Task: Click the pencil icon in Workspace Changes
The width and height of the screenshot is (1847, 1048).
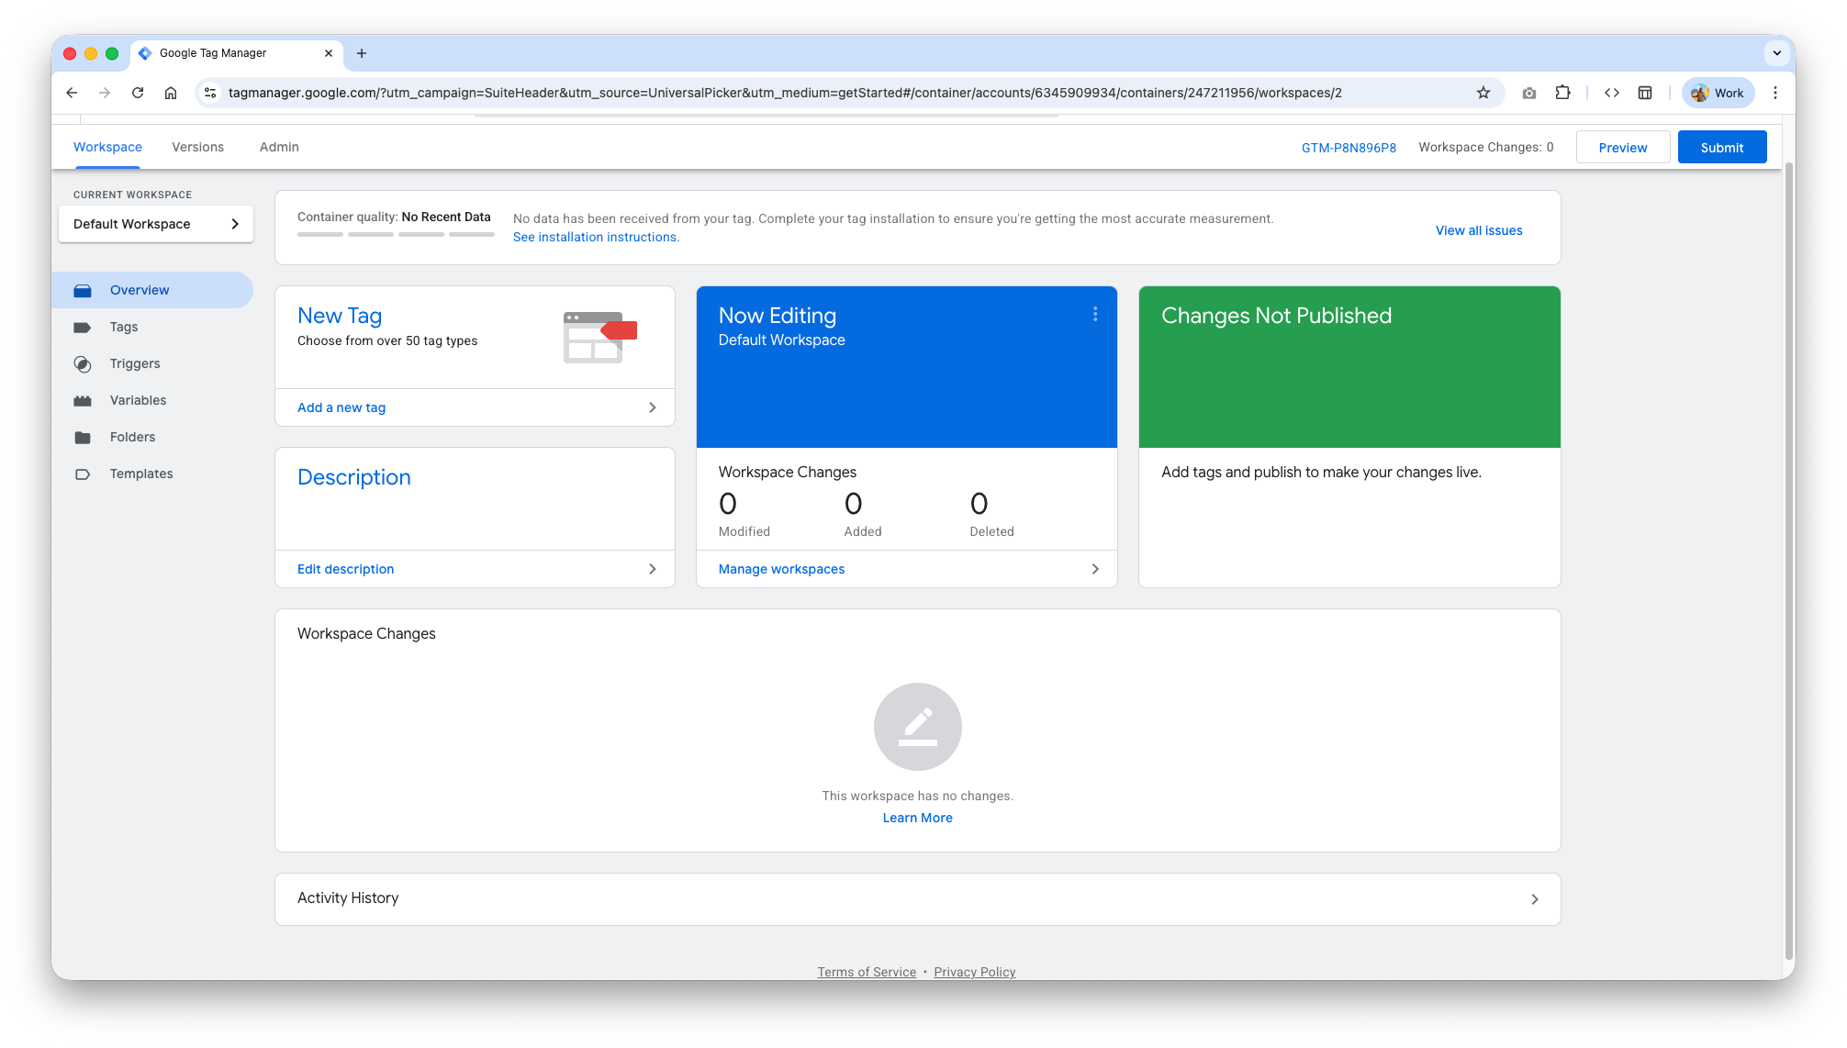Action: 918,727
